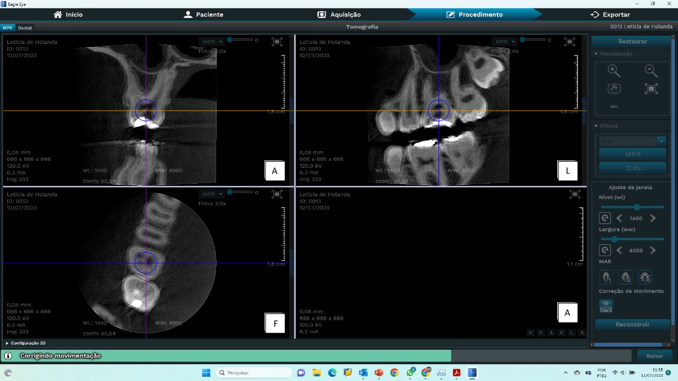
Task: Click the PMC motion correction icon
Action: (x=606, y=306)
